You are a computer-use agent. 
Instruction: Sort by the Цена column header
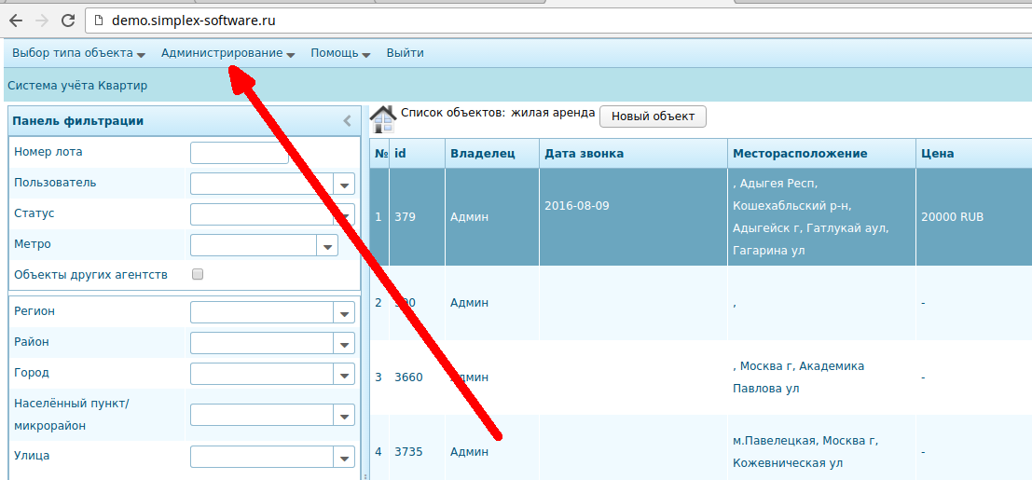point(937,154)
